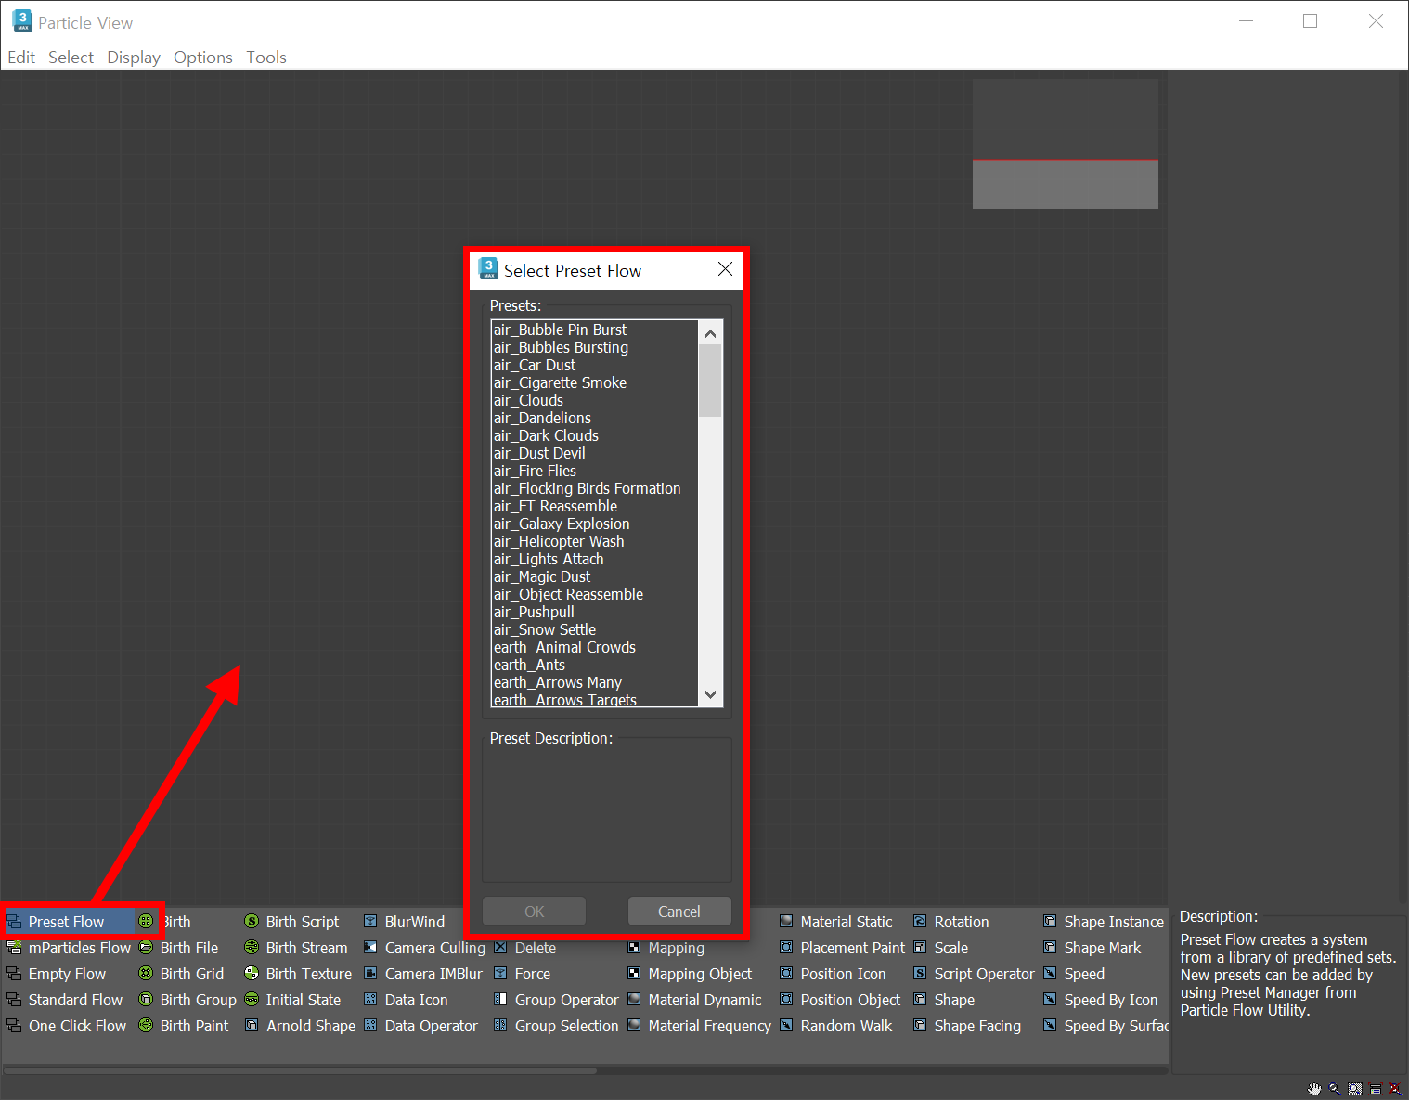Pick the Random Walk operator
Screen dimensions: 1409x1100
tap(836, 1026)
